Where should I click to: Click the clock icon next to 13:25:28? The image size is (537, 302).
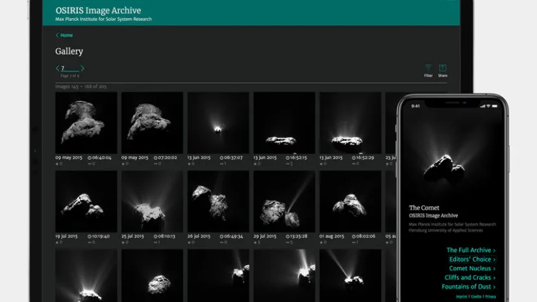(288, 236)
